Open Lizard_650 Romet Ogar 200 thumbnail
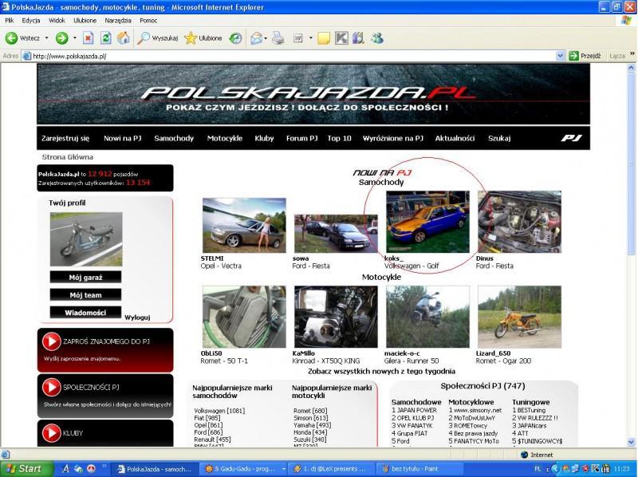638x477 pixels. [x=520, y=317]
